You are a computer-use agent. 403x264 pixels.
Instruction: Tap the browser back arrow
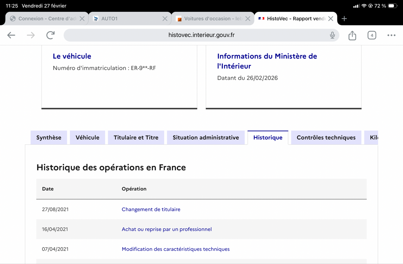pyautogui.click(x=11, y=35)
